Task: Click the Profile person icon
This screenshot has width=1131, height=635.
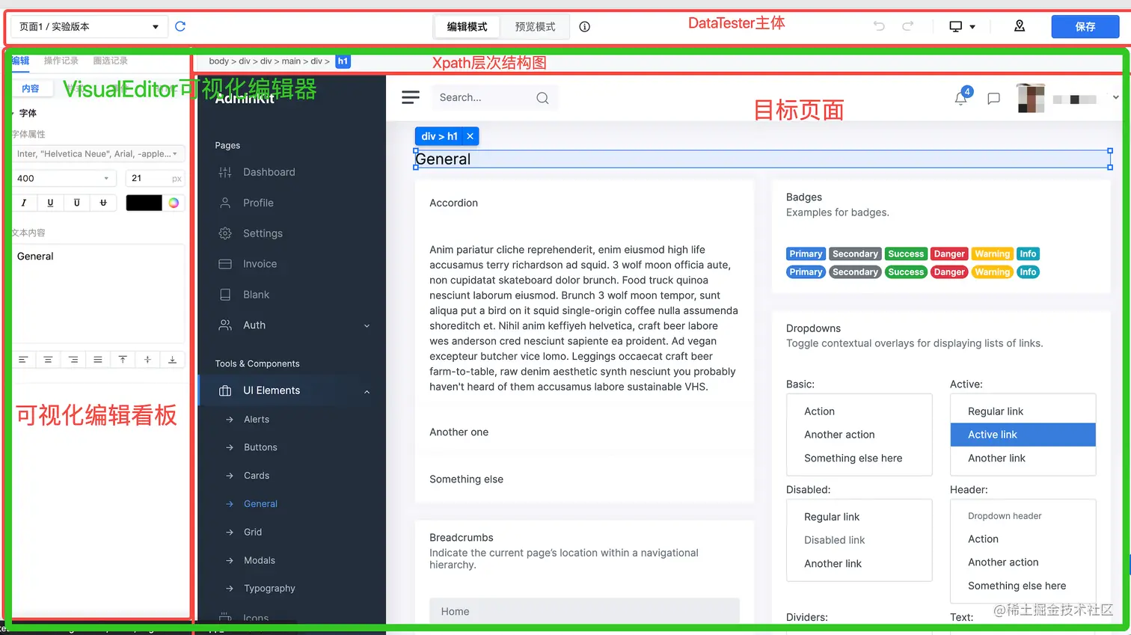Action: click(x=225, y=203)
